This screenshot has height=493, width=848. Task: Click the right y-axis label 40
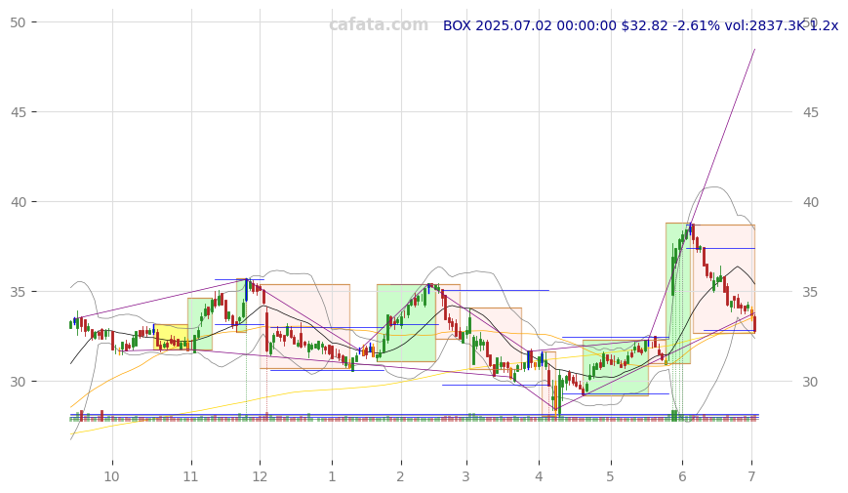811,202
